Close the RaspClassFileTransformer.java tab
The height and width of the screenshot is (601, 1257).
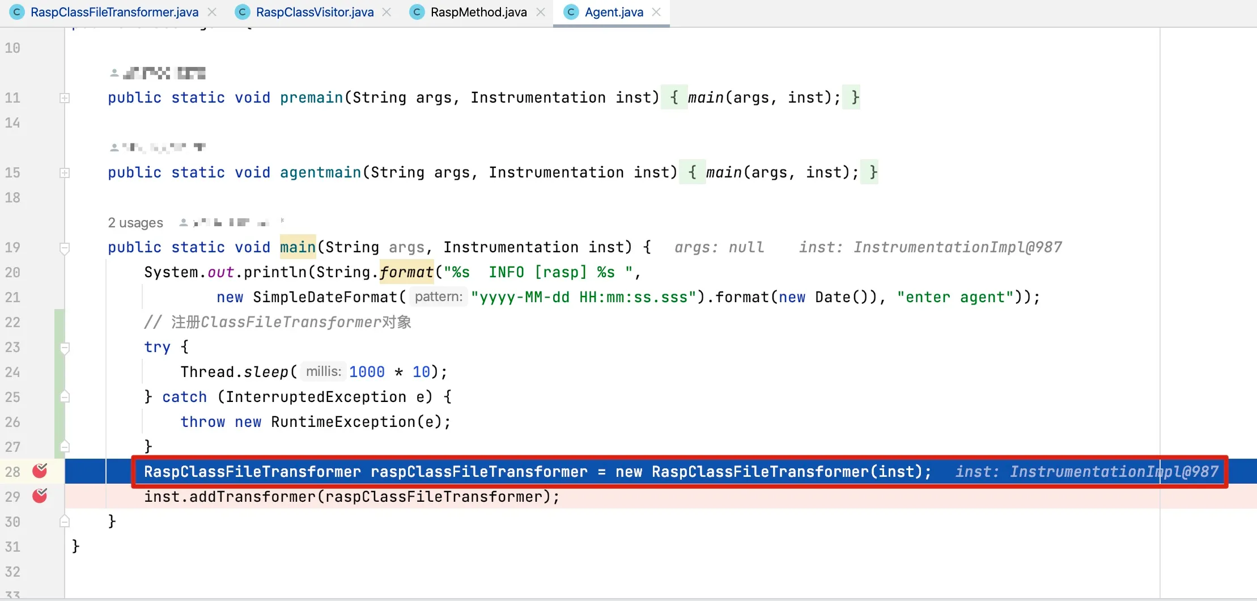(x=212, y=12)
